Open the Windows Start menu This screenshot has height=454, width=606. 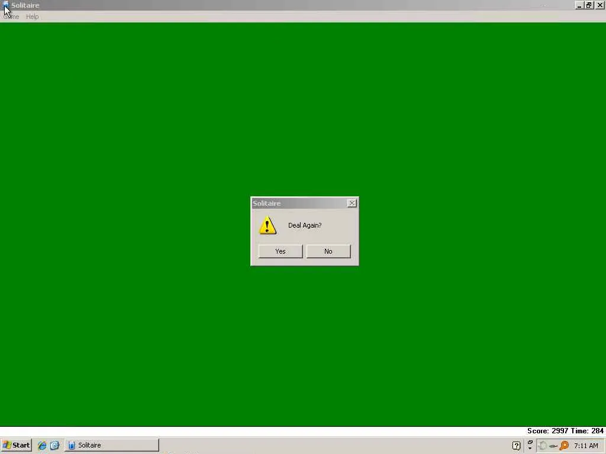pos(16,445)
